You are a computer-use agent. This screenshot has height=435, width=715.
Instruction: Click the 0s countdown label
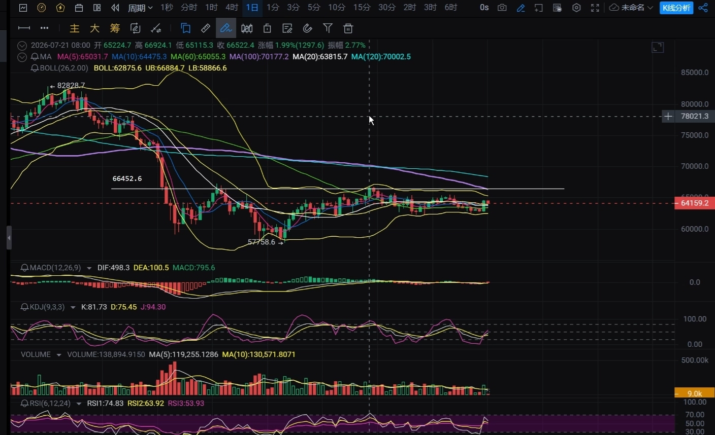[484, 8]
